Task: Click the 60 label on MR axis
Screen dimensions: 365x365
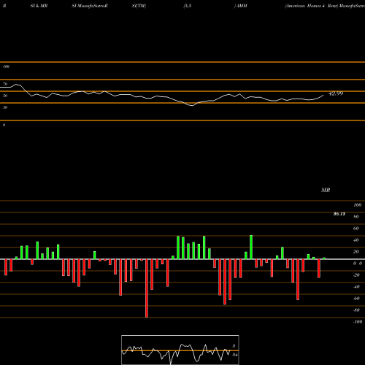Action: pos(356,228)
